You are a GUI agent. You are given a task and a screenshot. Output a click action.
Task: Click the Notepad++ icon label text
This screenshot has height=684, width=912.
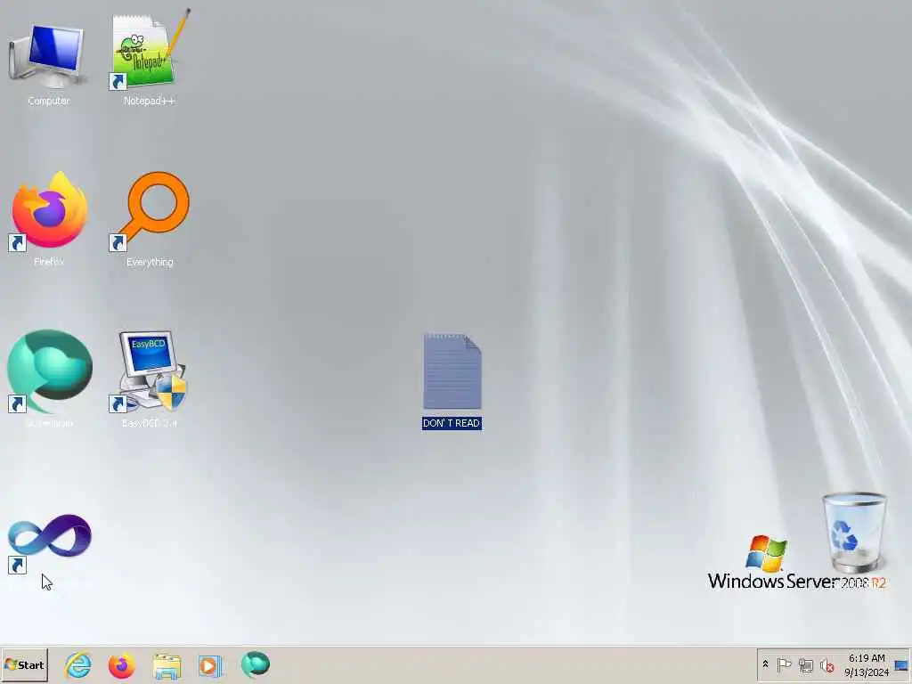pyautogui.click(x=150, y=102)
